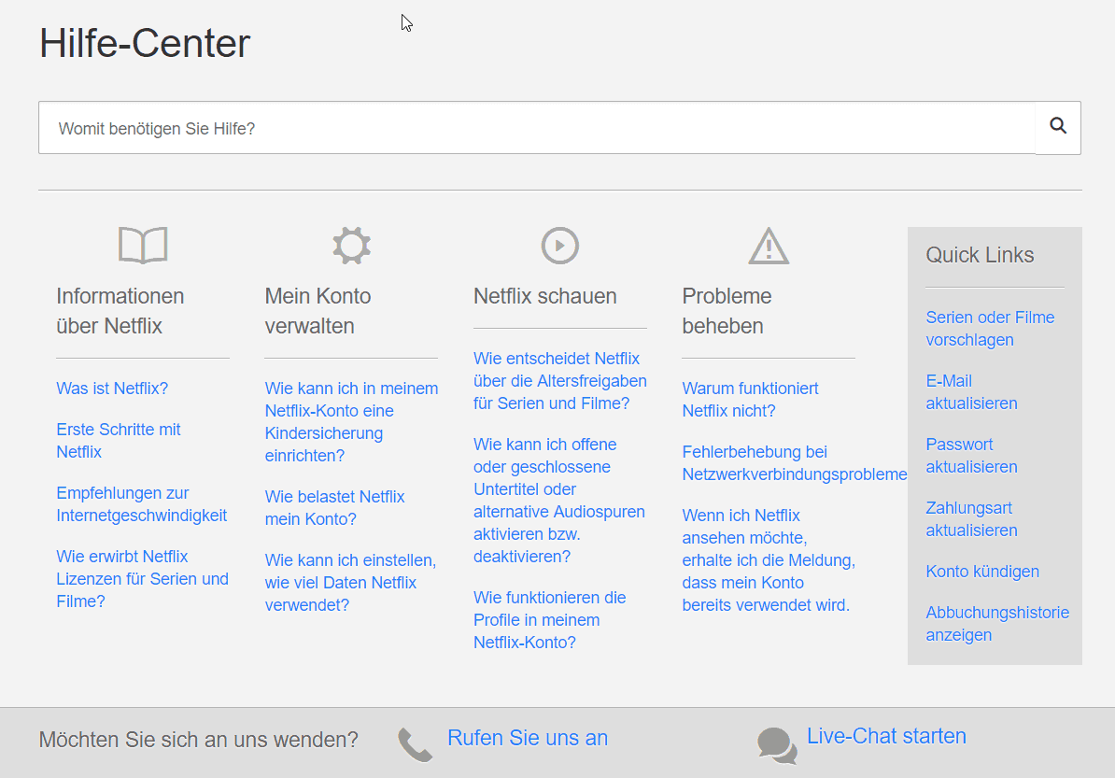This screenshot has height=778, width=1115.
Task: Click the gear icon above Mein Konto verwalten
Action: (x=351, y=246)
